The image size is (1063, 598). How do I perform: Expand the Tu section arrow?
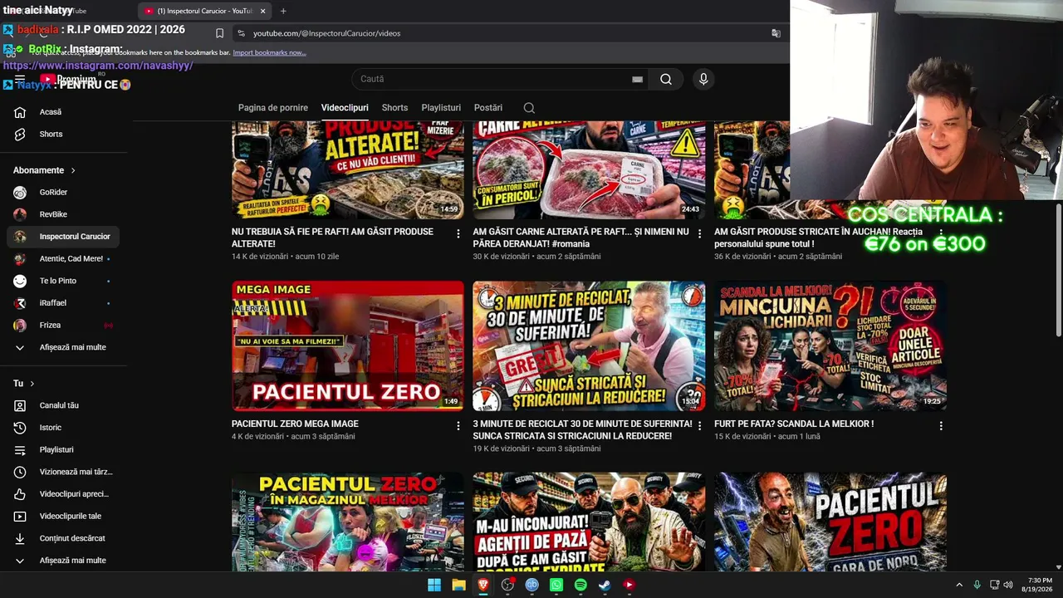(32, 384)
